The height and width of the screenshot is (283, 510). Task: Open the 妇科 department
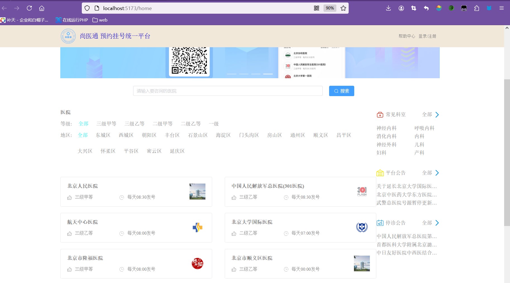pos(382,153)
